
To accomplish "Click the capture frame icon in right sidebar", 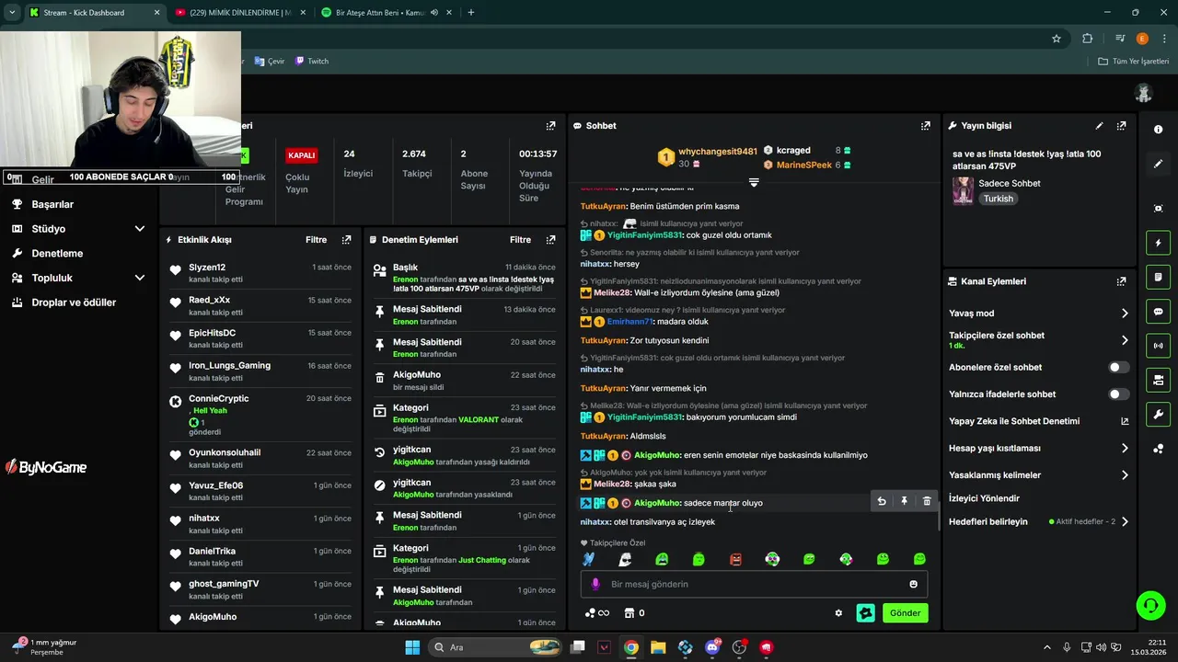I will click(x=1158, y=209).
